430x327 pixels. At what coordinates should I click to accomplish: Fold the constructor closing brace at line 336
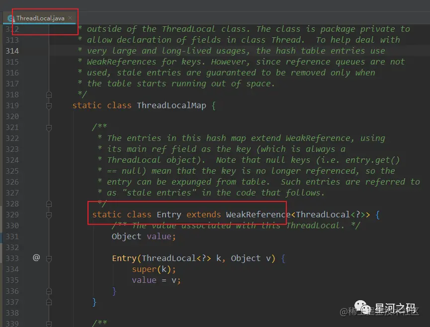pos(49,291)
